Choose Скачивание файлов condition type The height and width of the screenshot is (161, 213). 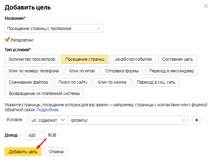click(28, 82)
